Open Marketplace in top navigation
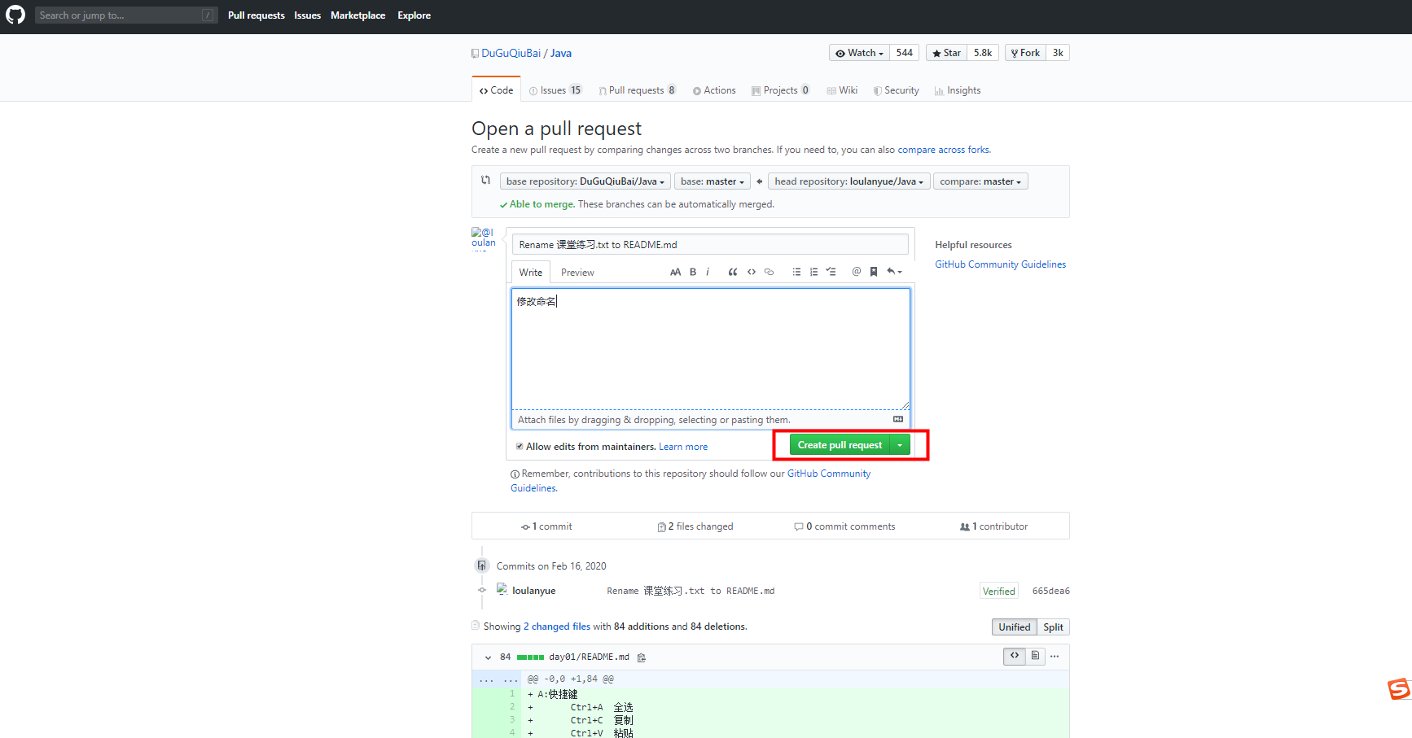The height and width of the screenshot is (738, 1412). click(x=357, y=15)
